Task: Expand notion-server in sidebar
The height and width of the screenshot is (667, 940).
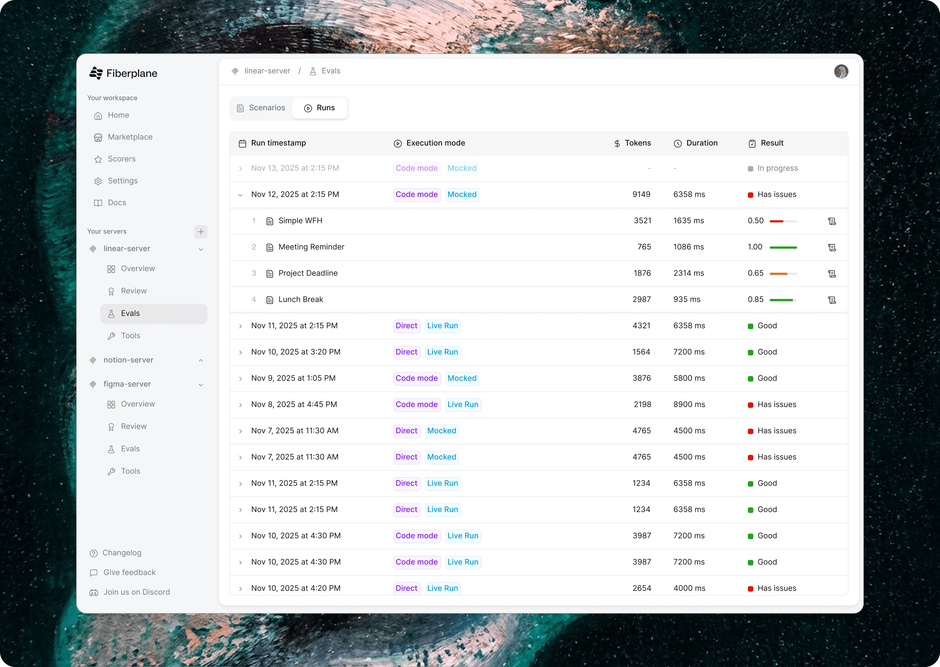Action: click(201, 360)
